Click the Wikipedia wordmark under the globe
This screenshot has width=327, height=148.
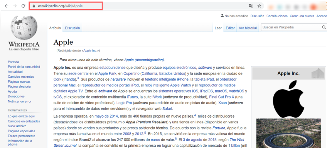24,44
